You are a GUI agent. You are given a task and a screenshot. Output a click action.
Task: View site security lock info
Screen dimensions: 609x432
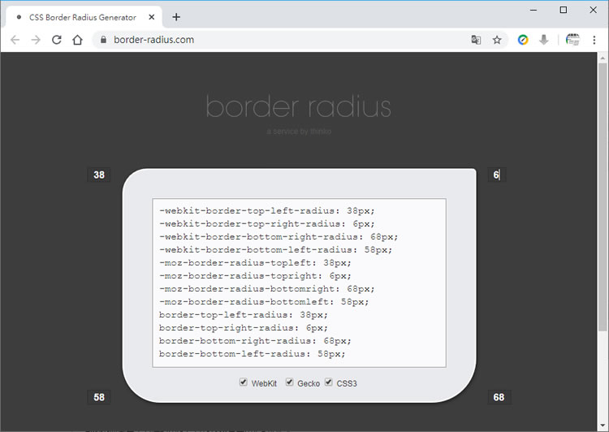click(103, 40)
